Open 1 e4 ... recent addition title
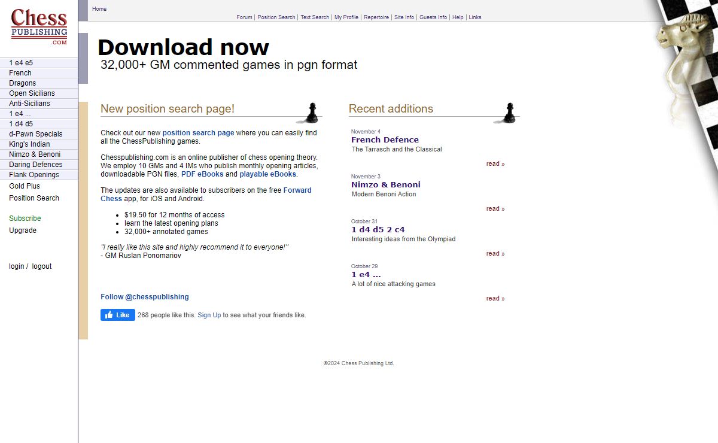Image resolution: width=718 pixels, height=443 pixels. coord(366,275)
